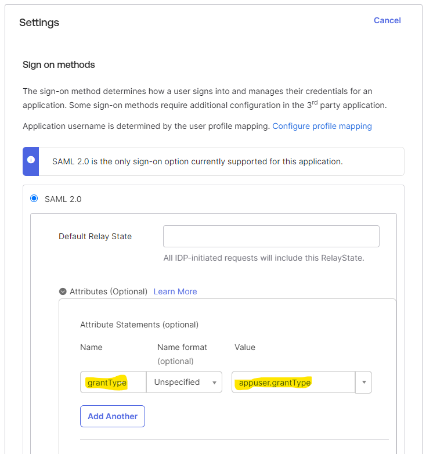Viewport: 426px width, 454px height.
Task: Click the SAML 2.0 only sign-on notice text
Action: point(197,161)
